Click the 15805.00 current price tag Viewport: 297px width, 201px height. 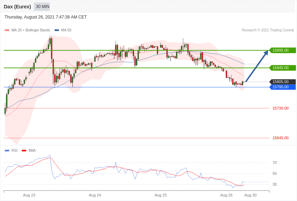[282, 82]
